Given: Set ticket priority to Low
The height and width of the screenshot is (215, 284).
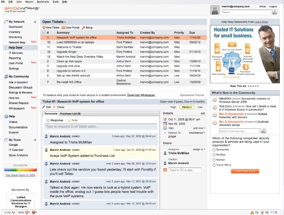Looking at the screenshot, I should (x=200, y=107).
